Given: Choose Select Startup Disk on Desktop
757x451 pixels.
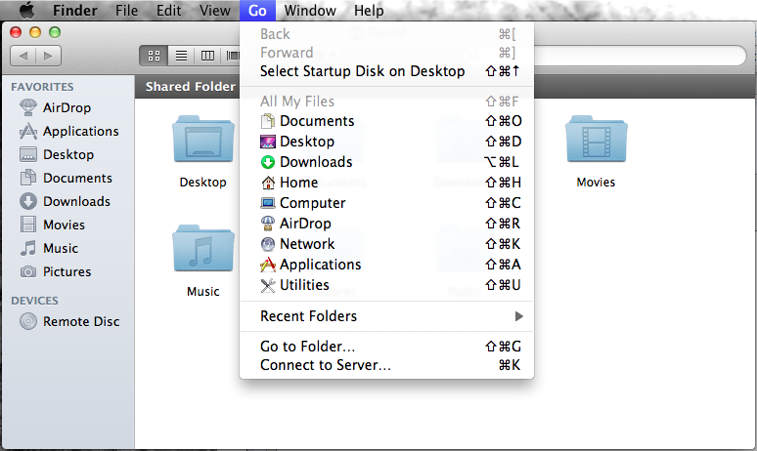Looking at the screenshot, I should [x=386, y=71].
